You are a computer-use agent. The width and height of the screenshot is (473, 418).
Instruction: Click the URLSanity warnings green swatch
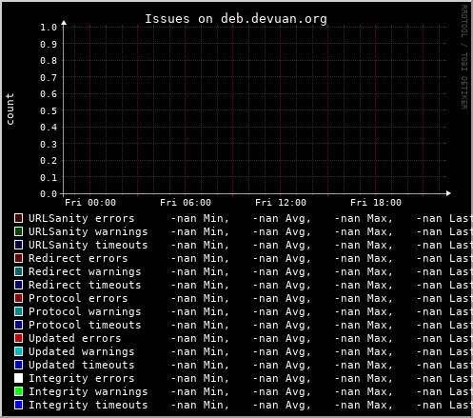tap(18, 231)
